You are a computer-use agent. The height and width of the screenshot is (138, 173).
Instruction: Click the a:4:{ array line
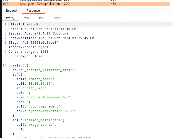coord(17,74)
